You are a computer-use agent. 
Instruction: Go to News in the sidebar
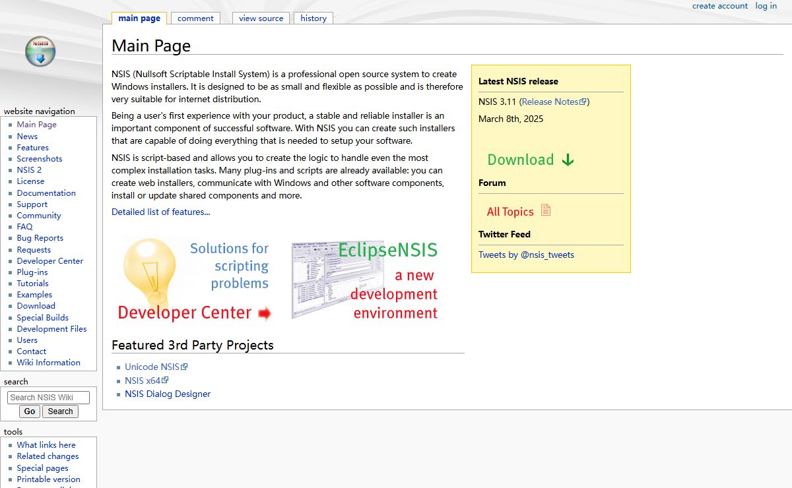click(27, 136)
